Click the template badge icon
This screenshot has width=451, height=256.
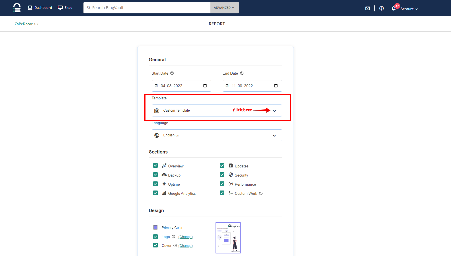tap(157, 110)
